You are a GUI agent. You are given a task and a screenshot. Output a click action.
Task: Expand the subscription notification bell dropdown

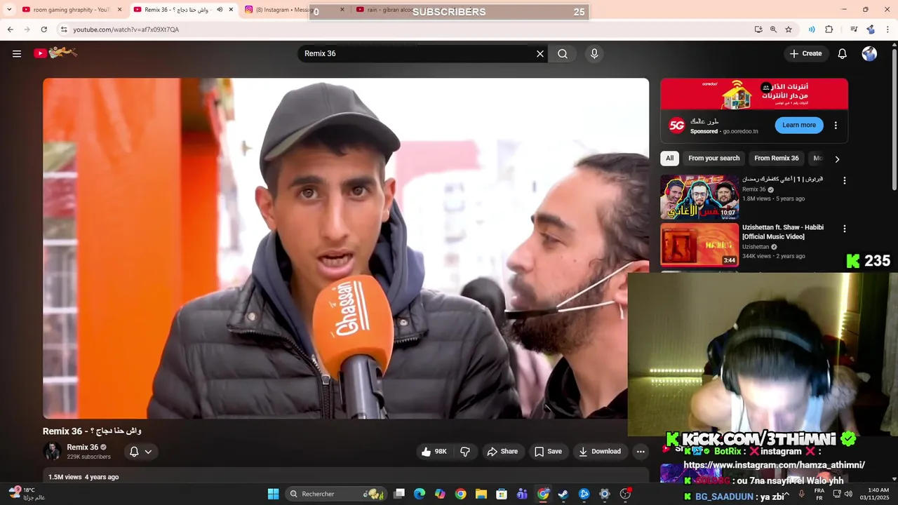pyautogui.click(x=141, y=452)
